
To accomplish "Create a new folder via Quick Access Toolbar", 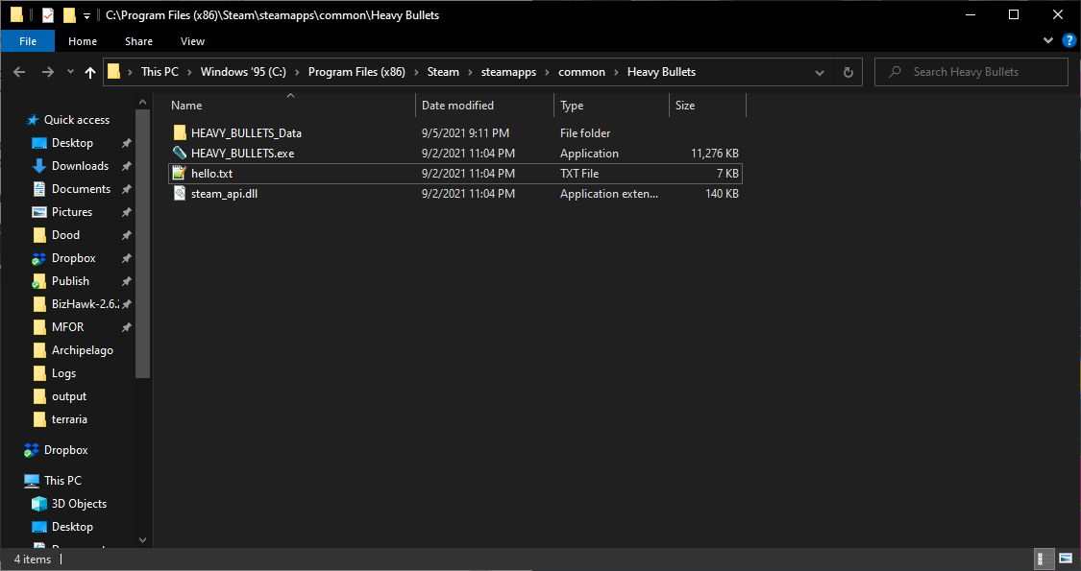I will pos(70,14).
